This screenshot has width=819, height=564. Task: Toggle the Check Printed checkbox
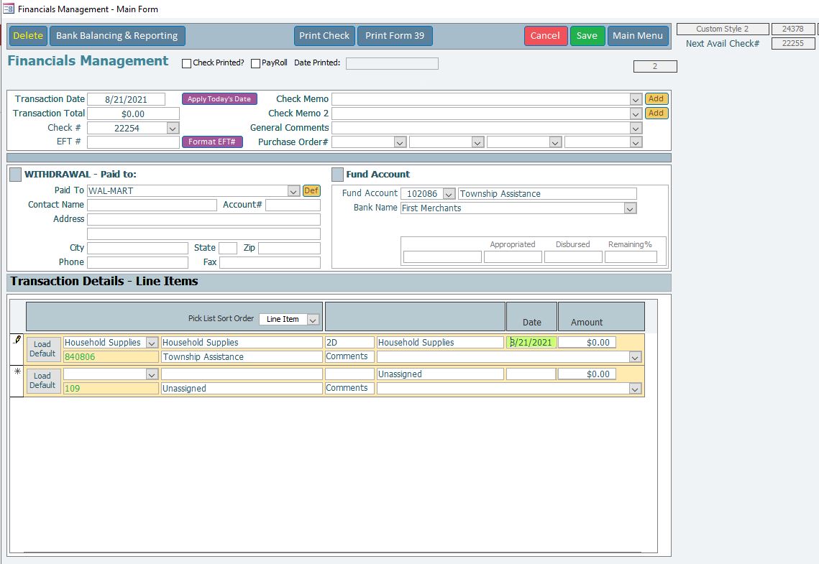point(187,63)
